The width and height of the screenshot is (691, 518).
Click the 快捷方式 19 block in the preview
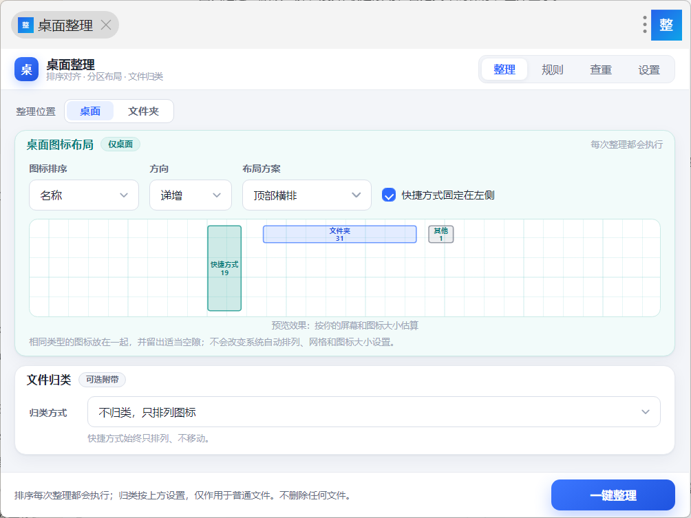(x=224, y=268)
